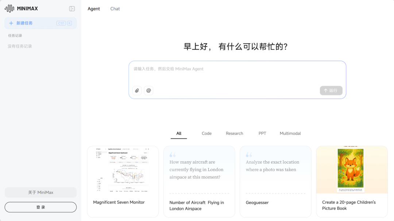Viewport: 394px width, 221px height.
Task: Click the Magnificent Seven Monitor title
Action: [119, 202]
